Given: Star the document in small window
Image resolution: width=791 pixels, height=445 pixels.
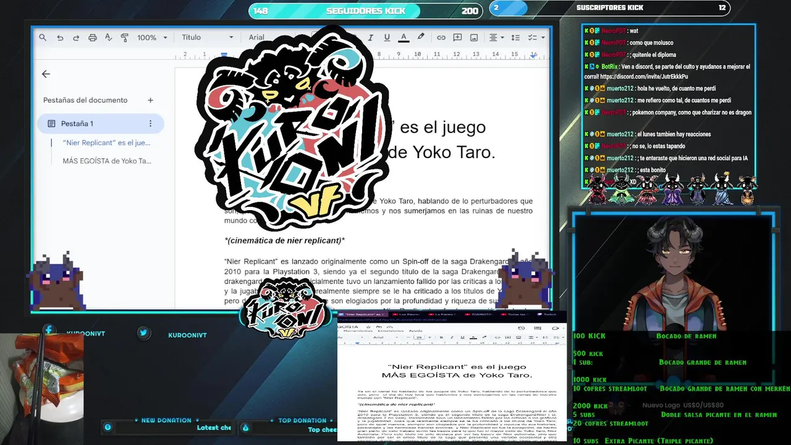Looking at the screenshot, I should click(368, 327).
